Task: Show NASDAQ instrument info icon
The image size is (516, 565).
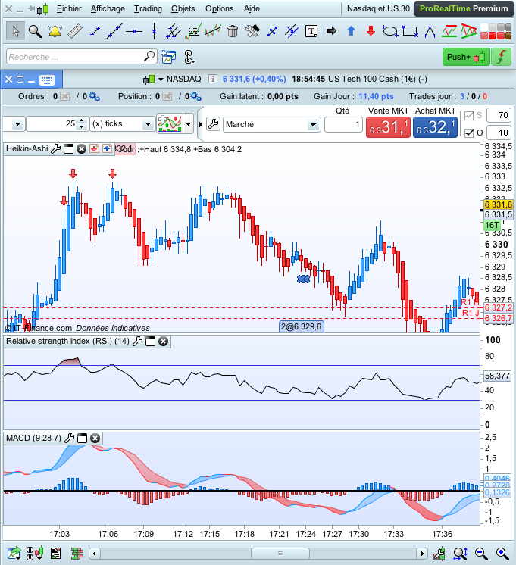Action: coord(213,79)
